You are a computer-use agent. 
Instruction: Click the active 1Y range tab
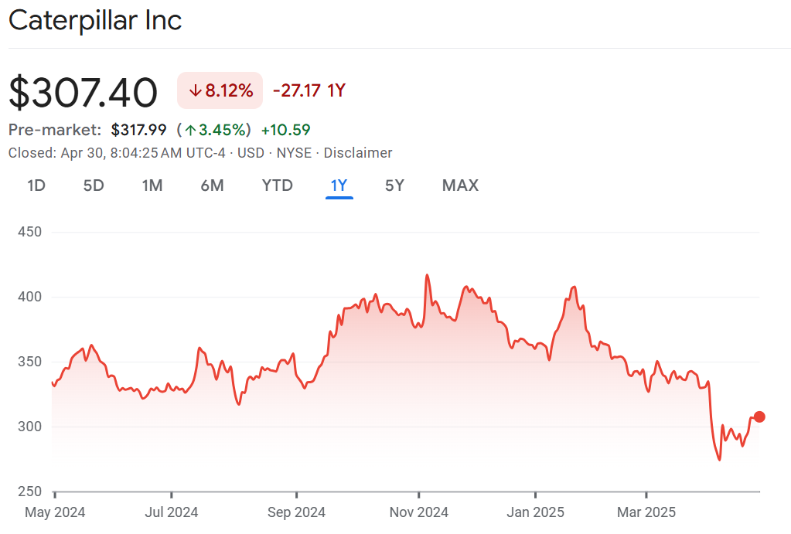(339, 185)
